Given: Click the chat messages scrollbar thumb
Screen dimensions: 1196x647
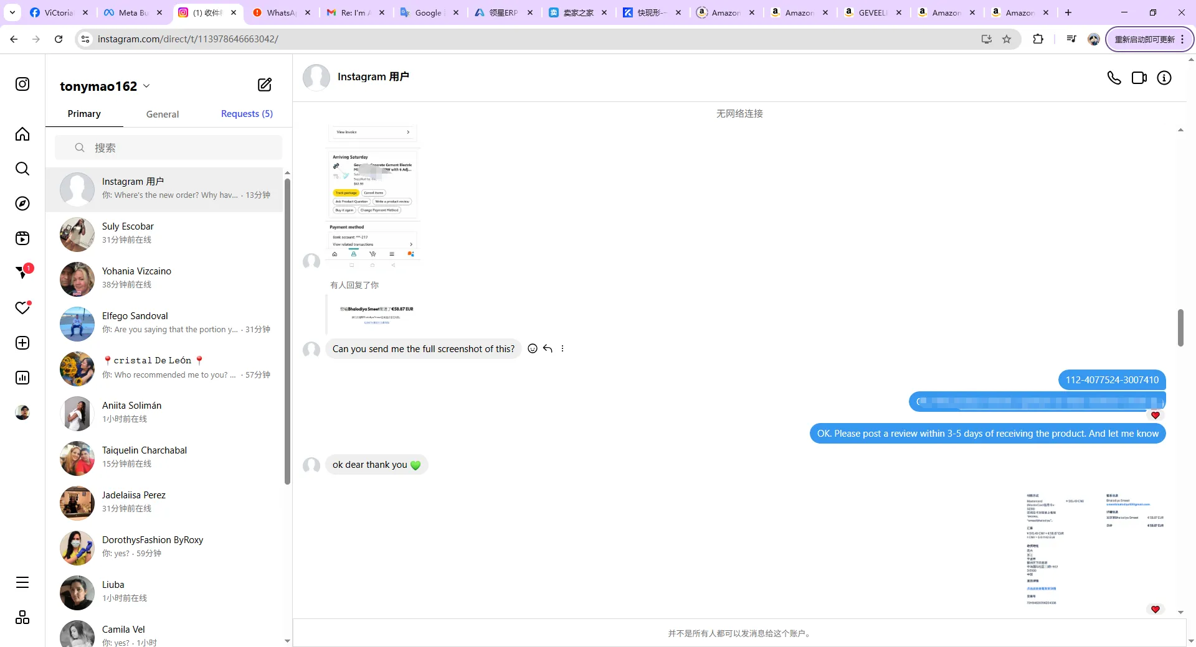Looking at the screenshot, I should tap(1180, 327).
